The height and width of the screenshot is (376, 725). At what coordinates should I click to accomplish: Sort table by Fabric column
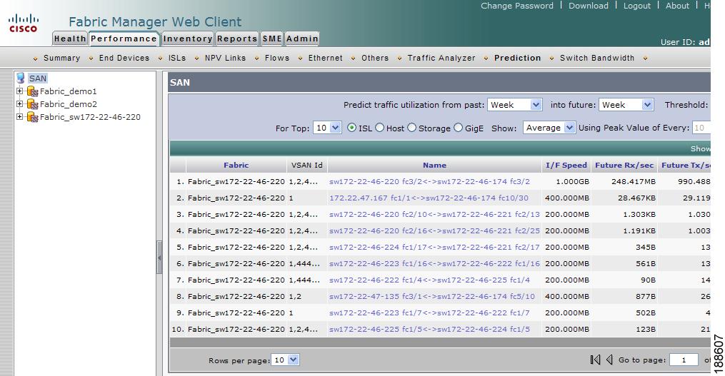pyautogui.click(x=236, y=165)
